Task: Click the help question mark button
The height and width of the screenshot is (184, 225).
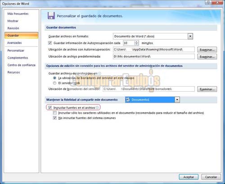Action: (x=208, y=2)
